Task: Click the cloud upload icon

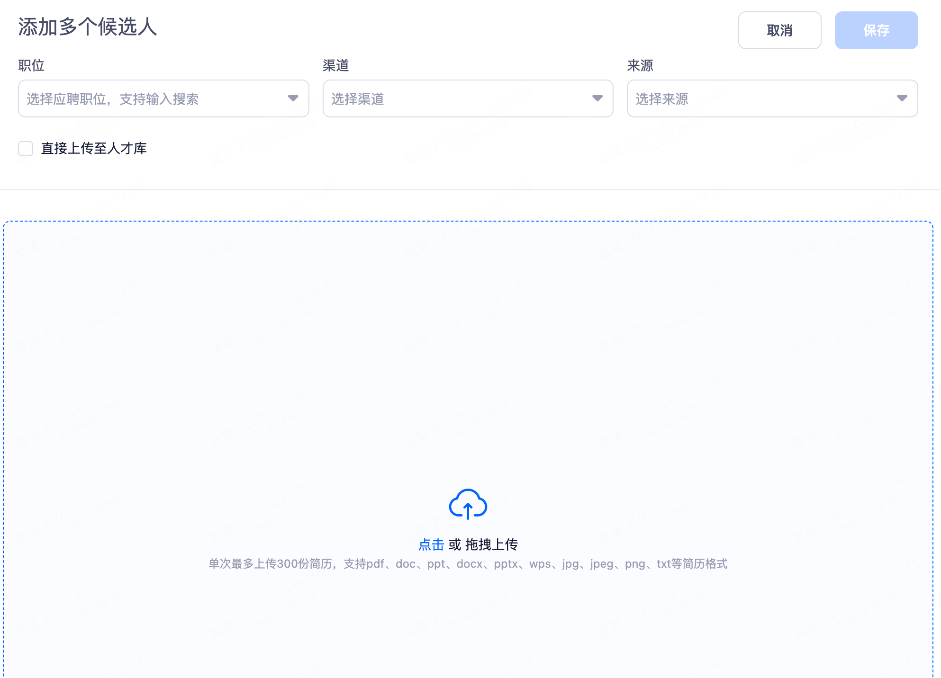Action: pos(468,504)
